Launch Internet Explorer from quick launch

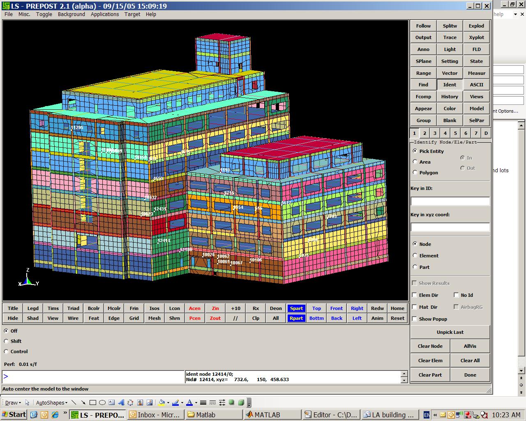tap(55, 414)
